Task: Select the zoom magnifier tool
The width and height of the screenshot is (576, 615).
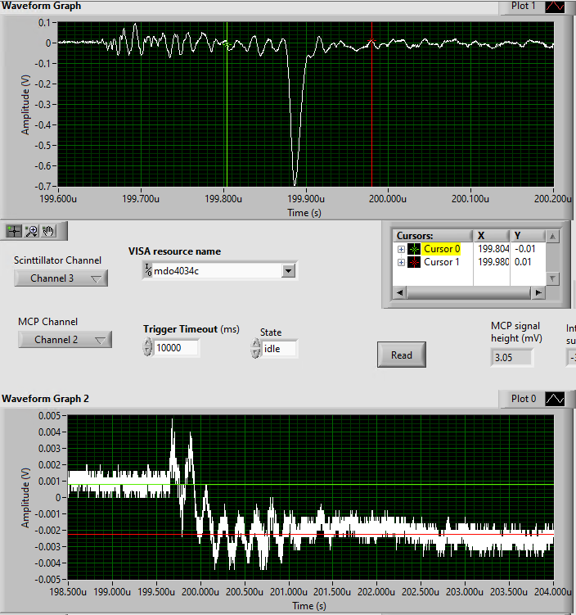Action: [31, 231]
